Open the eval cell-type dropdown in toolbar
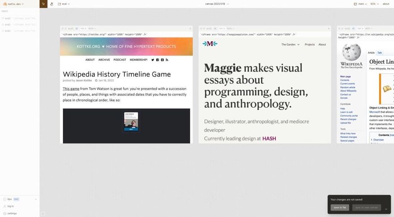 (x=64, y=4)
